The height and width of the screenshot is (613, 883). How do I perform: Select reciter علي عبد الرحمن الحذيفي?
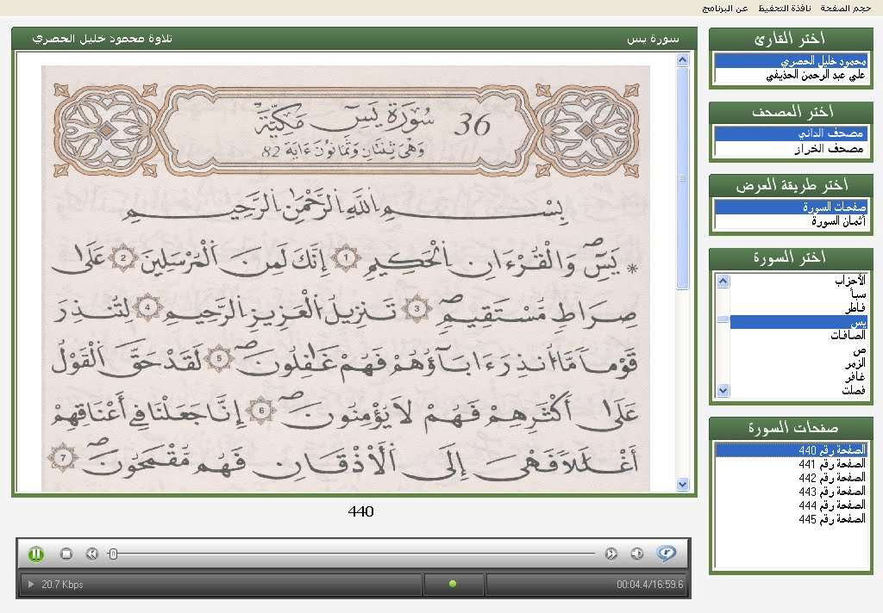coord(791,75)
